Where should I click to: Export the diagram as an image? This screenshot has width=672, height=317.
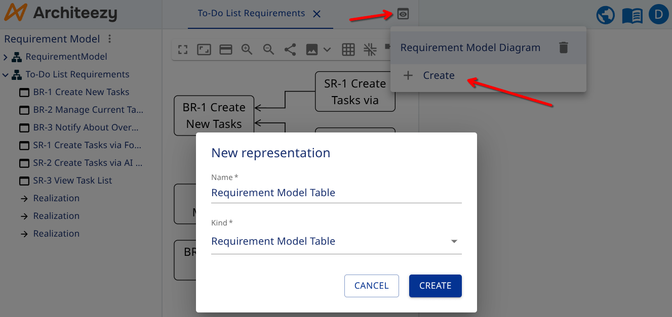(x=311, y=49)
